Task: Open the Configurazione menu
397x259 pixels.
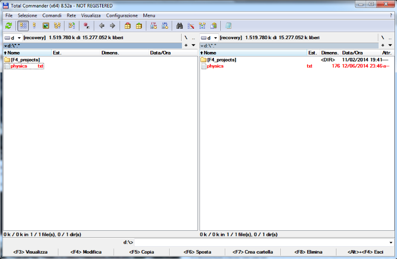Action: pos(122,15)
